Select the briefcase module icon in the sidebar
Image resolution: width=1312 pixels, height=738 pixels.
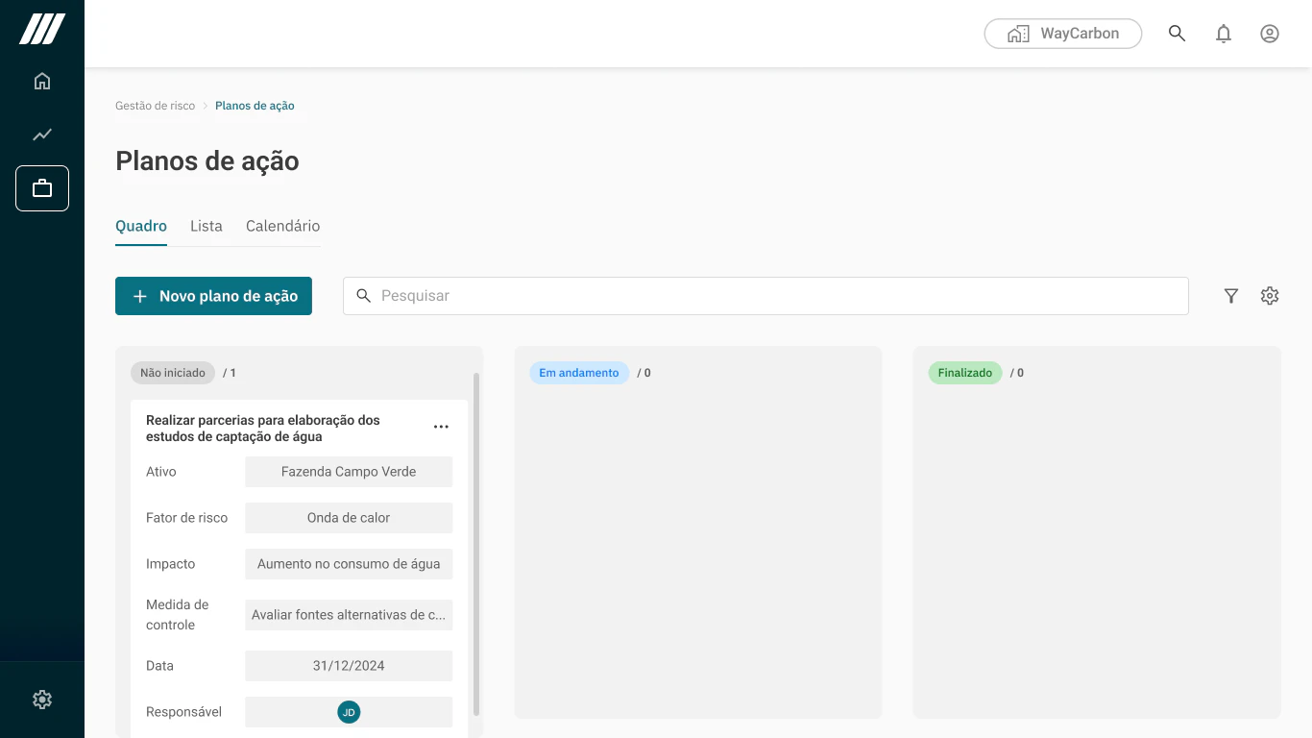pos(42,188)
